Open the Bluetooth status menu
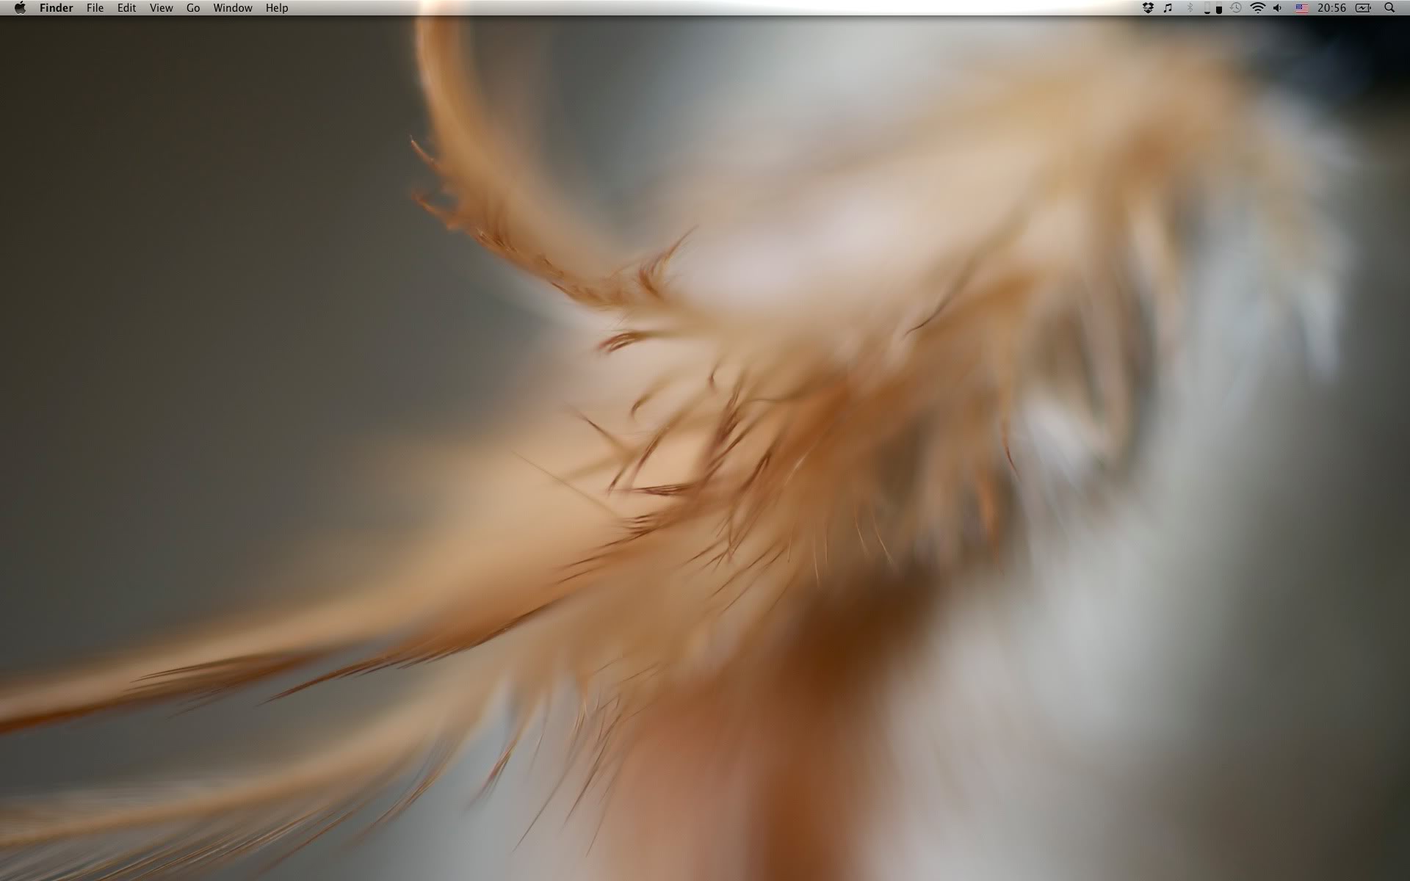Image resolution: width=1410 pixels, height=881 pixels. (x=1190, y=8)
